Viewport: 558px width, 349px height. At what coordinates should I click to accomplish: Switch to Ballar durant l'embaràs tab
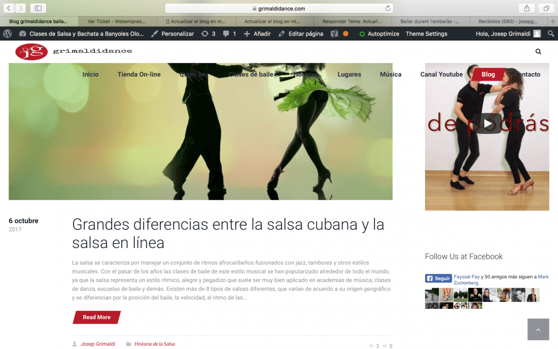430,21
